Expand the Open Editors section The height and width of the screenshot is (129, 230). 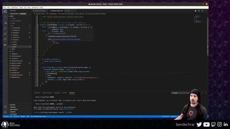(14, 14)
